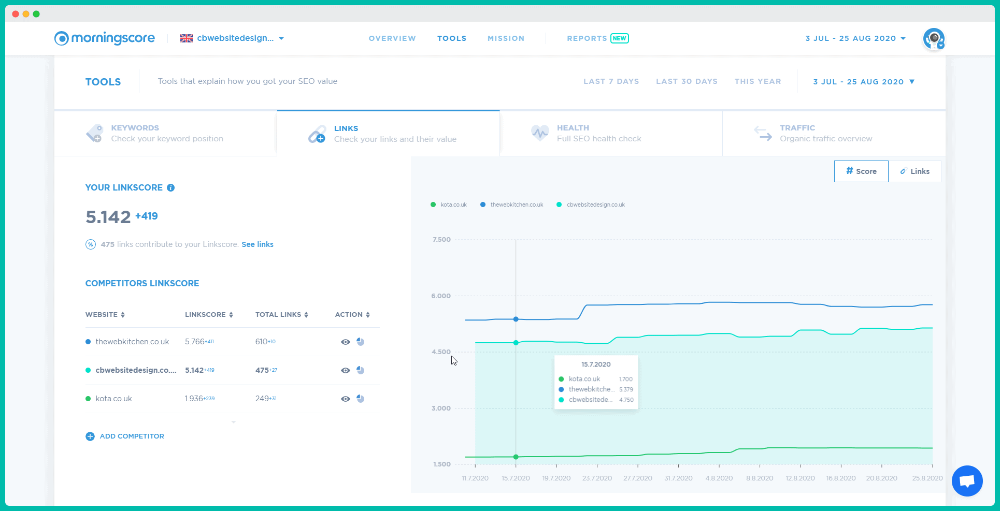
Task: Open the chat support bubble
Action: [x=967, y=481]
